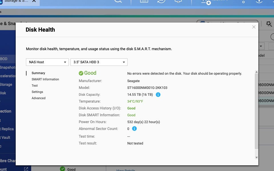Screen dimensions: 274x171
Task: Expand the 3.5" SATA HDD 3 disk selector
Action: coord(99,62)
